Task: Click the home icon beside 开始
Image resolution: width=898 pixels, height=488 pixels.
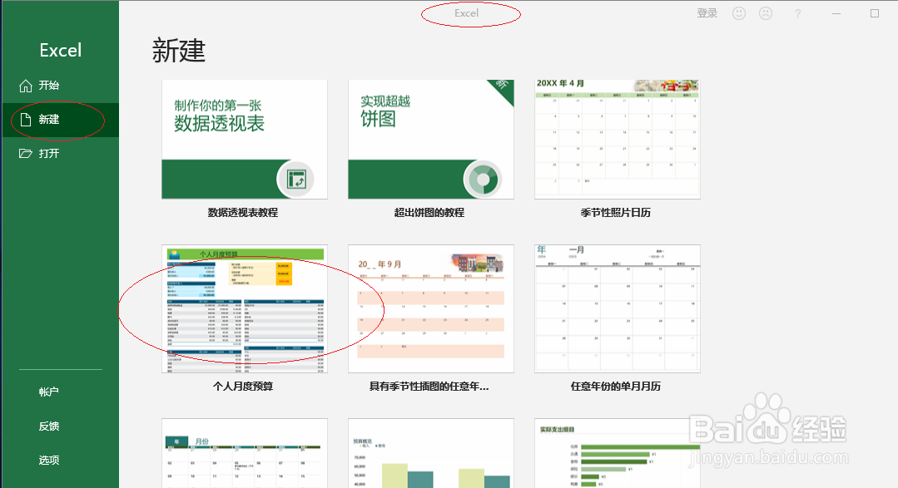Action: coord(25,86)
